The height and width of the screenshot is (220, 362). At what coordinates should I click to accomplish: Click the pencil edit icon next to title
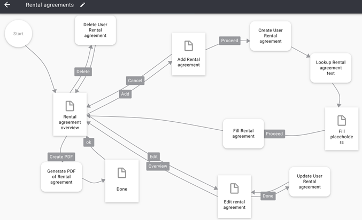(x=82, y=5)
